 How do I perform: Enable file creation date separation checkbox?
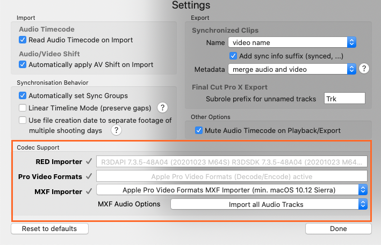coord(23,120)
